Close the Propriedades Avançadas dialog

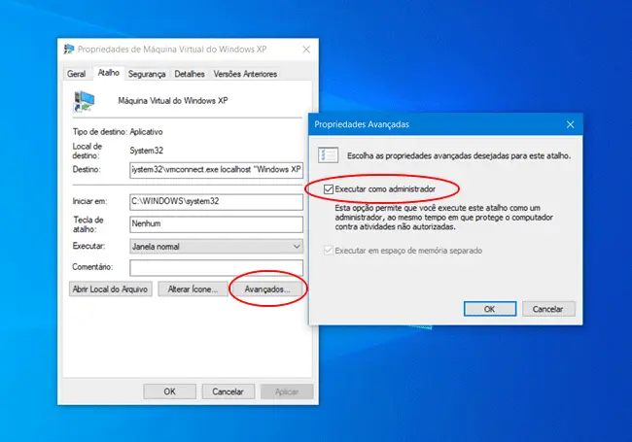click(x=570, y=124)
